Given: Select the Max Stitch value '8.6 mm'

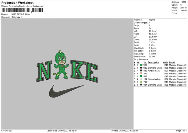Looking at the screenshot, I should [x=152, y=48].
